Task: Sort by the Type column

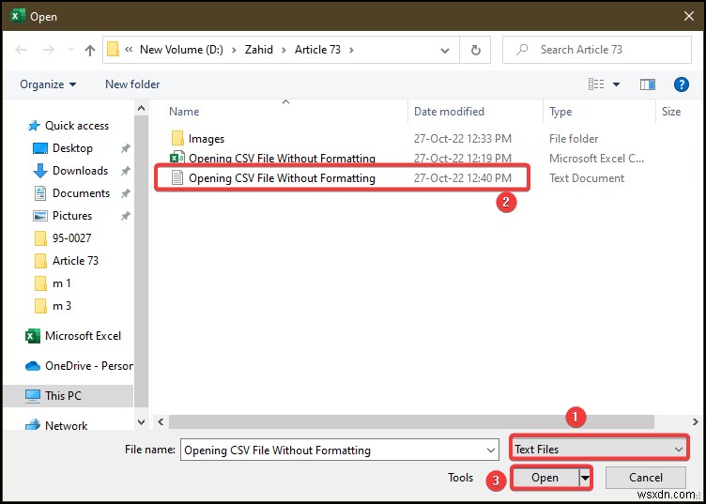Action: coord(560,112)
